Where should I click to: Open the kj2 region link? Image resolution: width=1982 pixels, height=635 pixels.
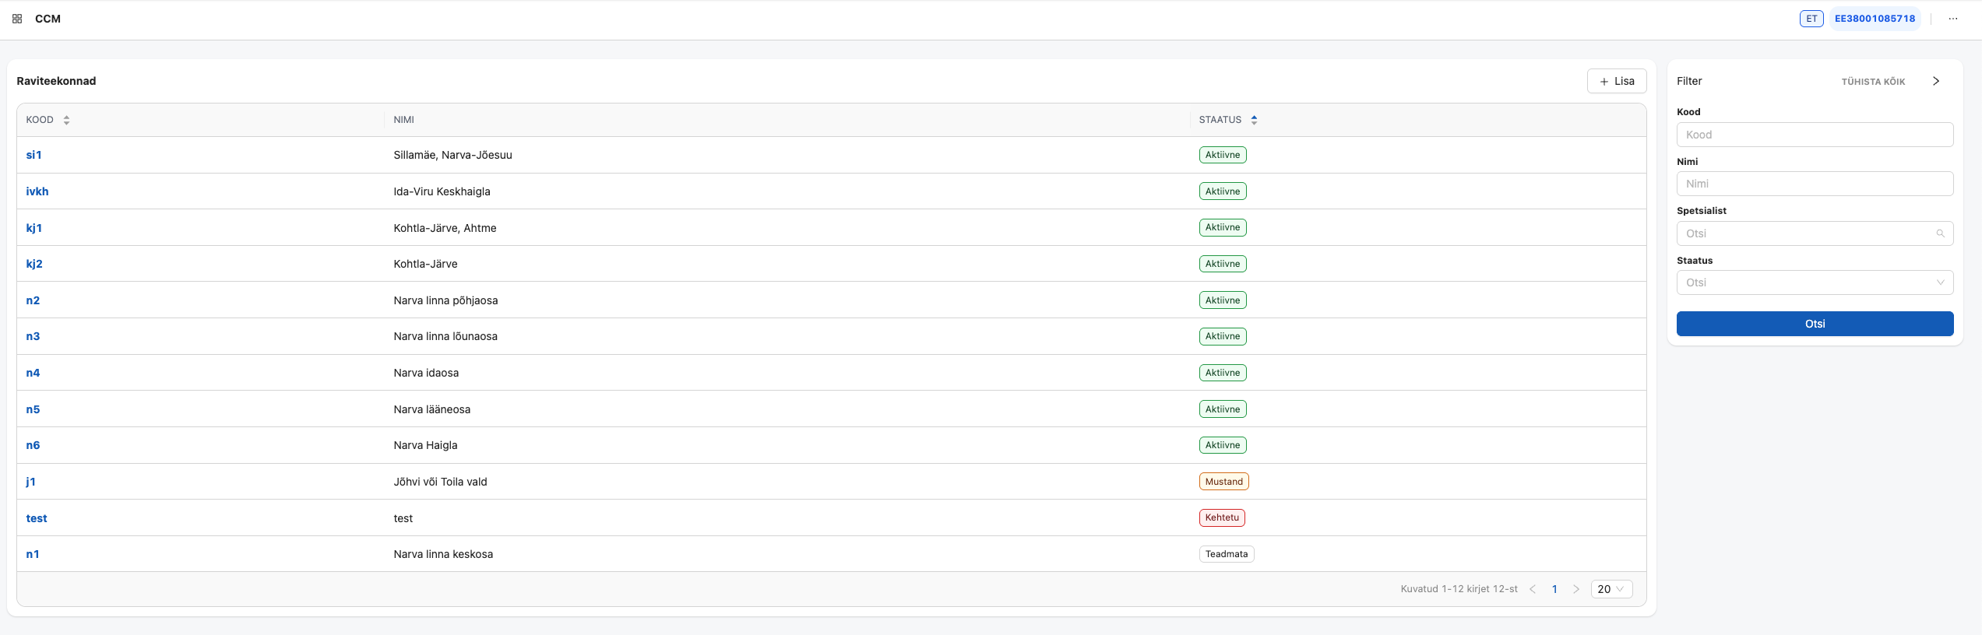pos(34,264)
